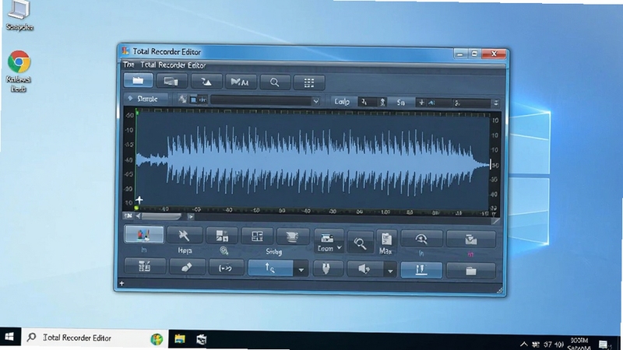The width and height of the screenshot is (623, 350).
Task: Open the notification center icon
Action: tap(603, 345)
